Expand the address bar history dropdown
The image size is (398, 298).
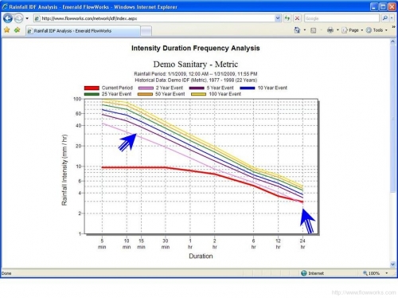[x=278, y=18]
